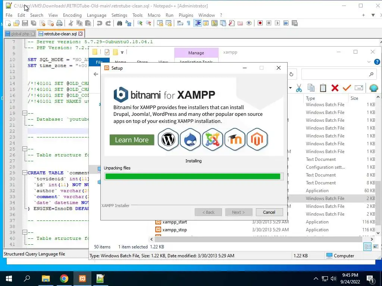Toggle Synchronize Vertical Scrolling icon

(160, 23)
